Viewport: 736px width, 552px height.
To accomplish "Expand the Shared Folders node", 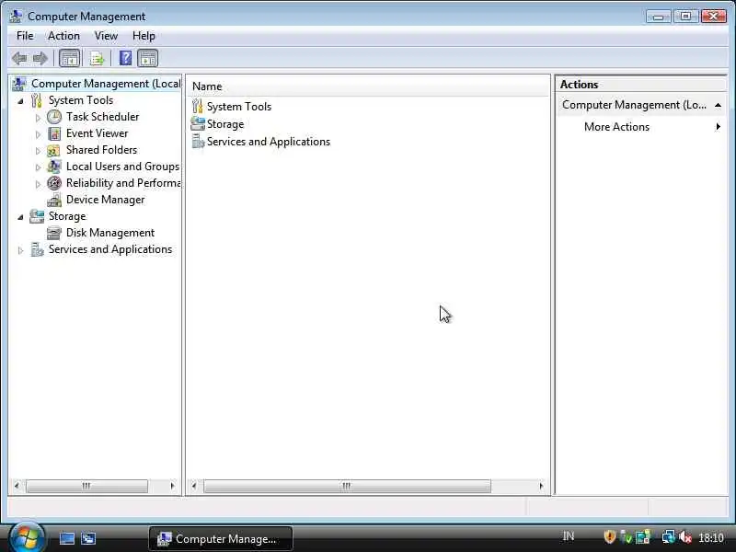I will tap(38, 151).
